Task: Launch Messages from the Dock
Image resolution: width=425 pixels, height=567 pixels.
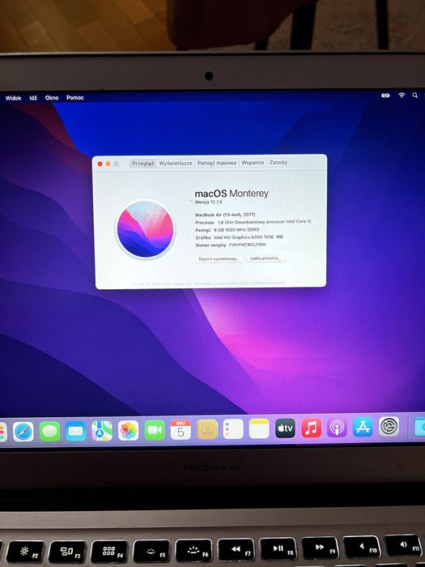Action: 49,432
